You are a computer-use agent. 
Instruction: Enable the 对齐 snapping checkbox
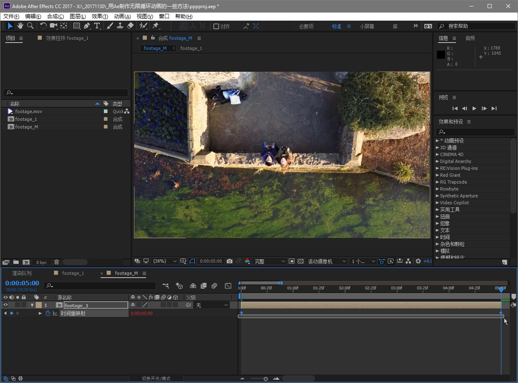click(216, 26)
